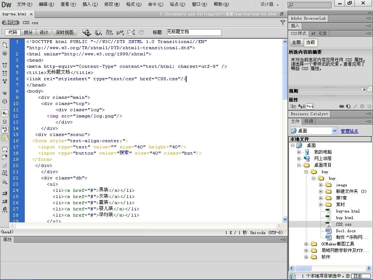Click the balance braces icon
Viewport: 373px width, 280px height.
coord(5,101)
